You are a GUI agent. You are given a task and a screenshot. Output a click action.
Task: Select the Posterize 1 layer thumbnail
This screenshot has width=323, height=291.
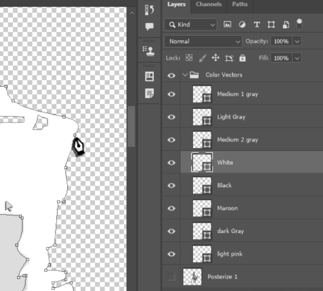point(193,277)
